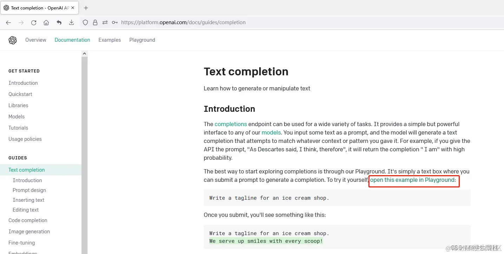
Task: Select the Text completion - OpenAI API tab
Action: point(39,8)
